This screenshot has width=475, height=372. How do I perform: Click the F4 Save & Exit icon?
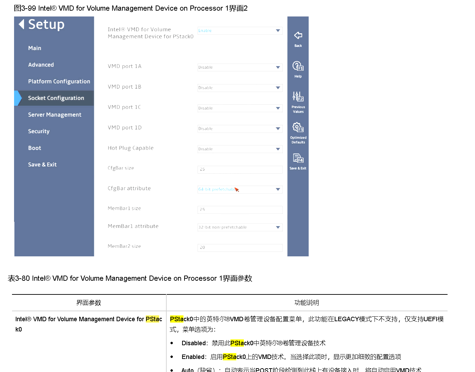[298, 158]
